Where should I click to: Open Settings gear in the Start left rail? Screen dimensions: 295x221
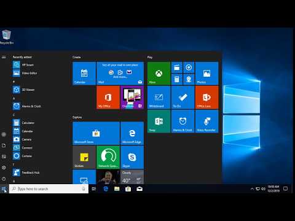[x=4, y=168]
